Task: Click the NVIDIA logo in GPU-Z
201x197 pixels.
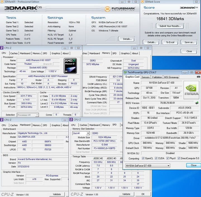Action: point(191,90)
